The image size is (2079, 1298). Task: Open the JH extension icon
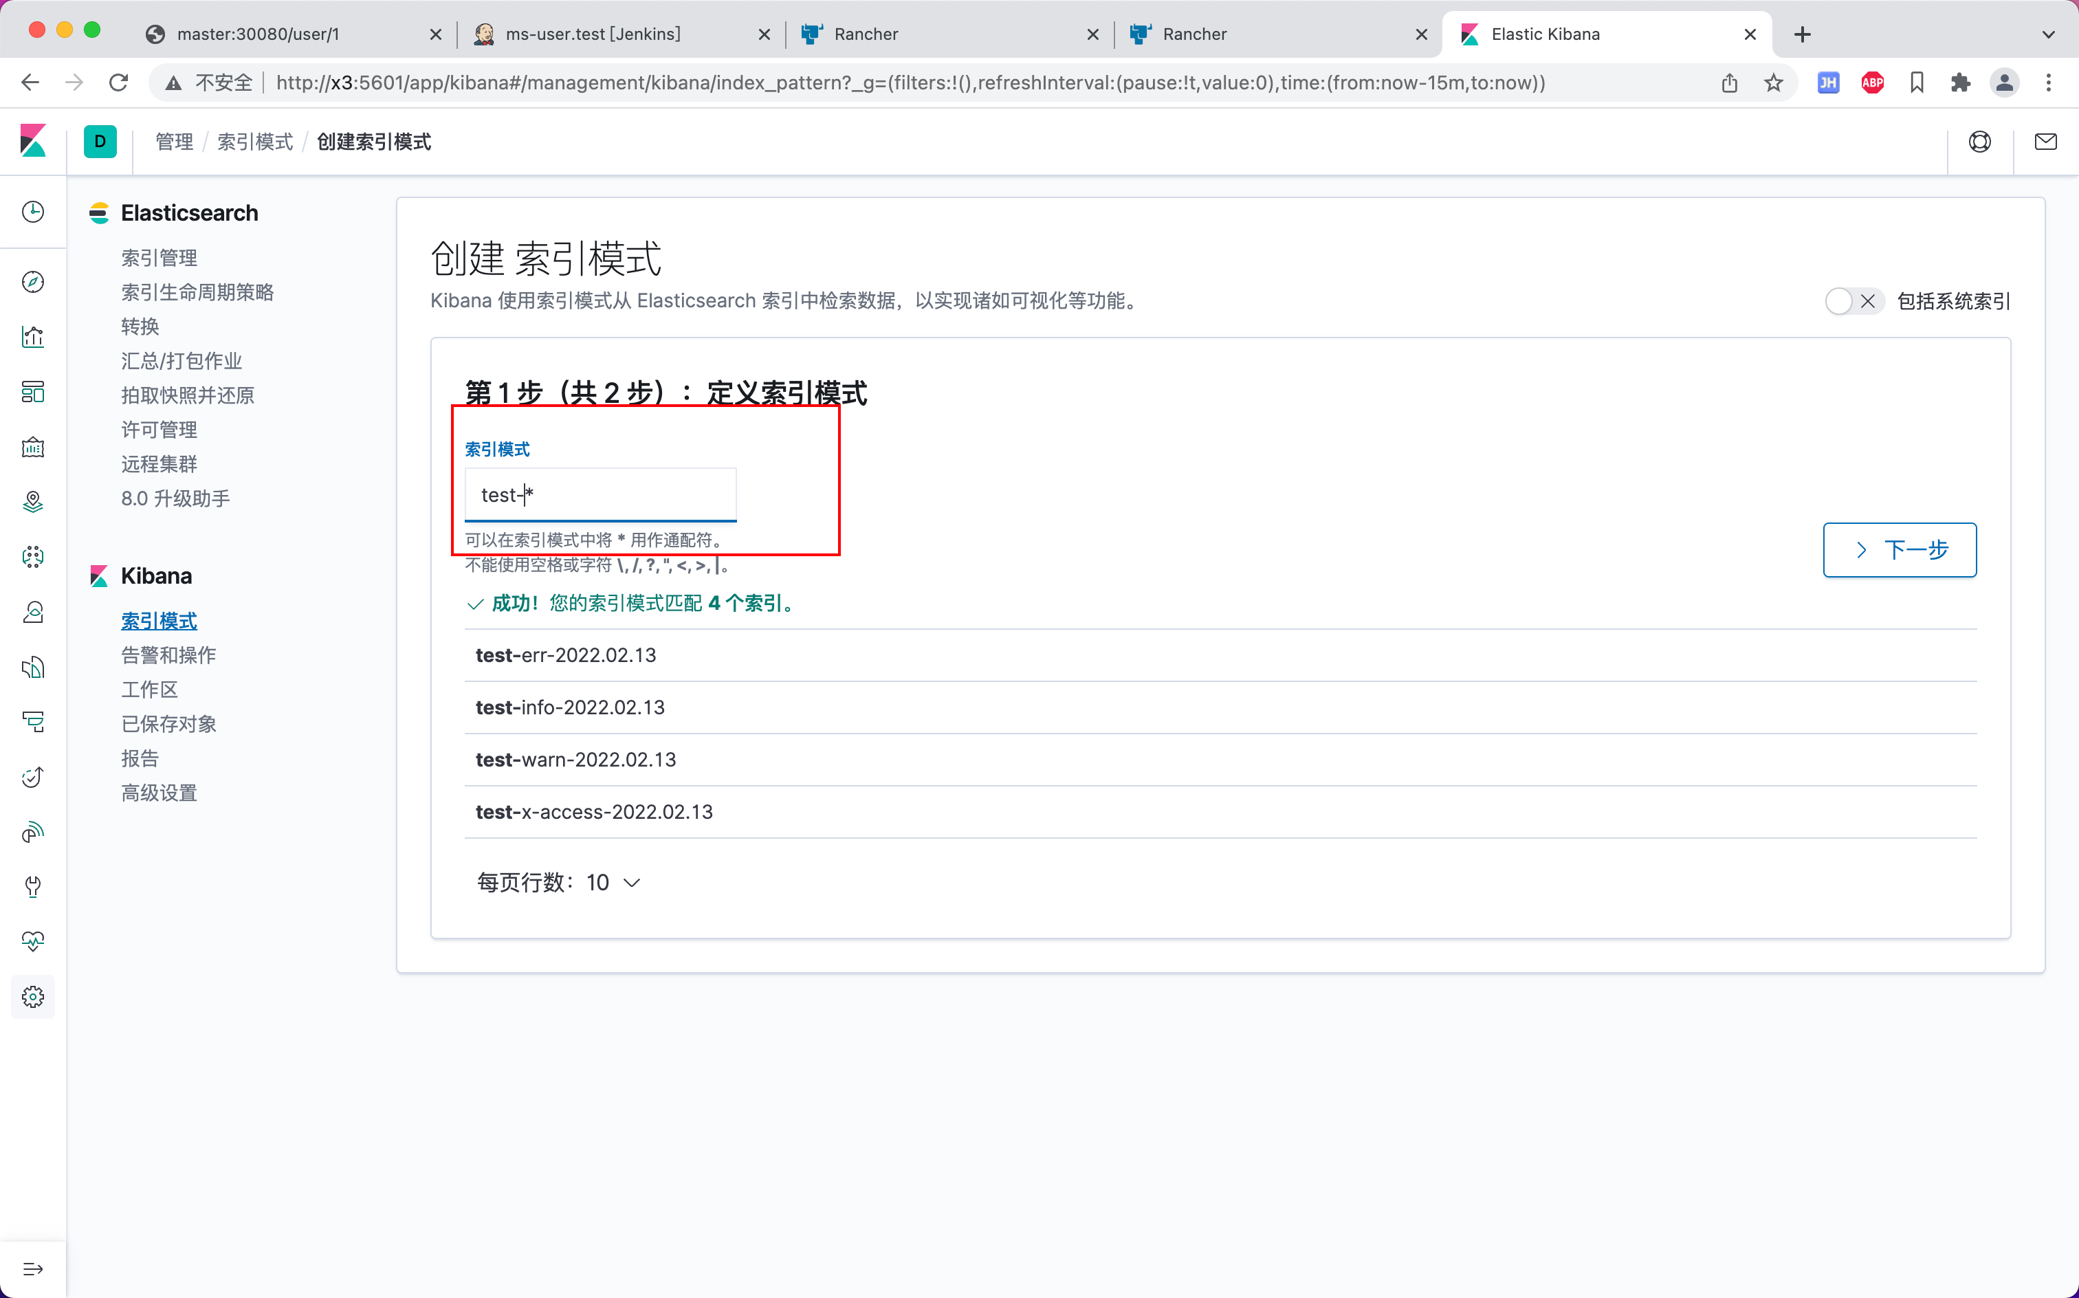click(1828, 82)
